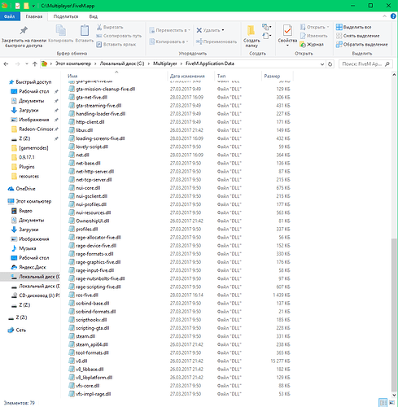Switch to details view in status bar
398x407 pixels.
[x=383, y=402]
